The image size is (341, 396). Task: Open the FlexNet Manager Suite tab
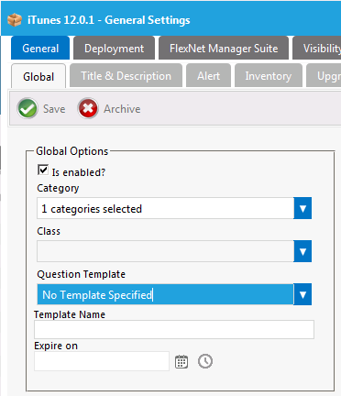point(224,49)
